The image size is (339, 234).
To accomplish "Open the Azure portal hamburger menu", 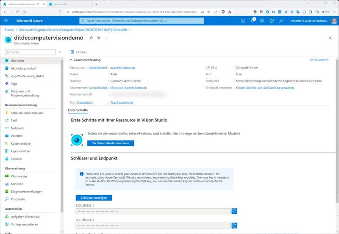I will pyautogui.click(x=6, y=21).
